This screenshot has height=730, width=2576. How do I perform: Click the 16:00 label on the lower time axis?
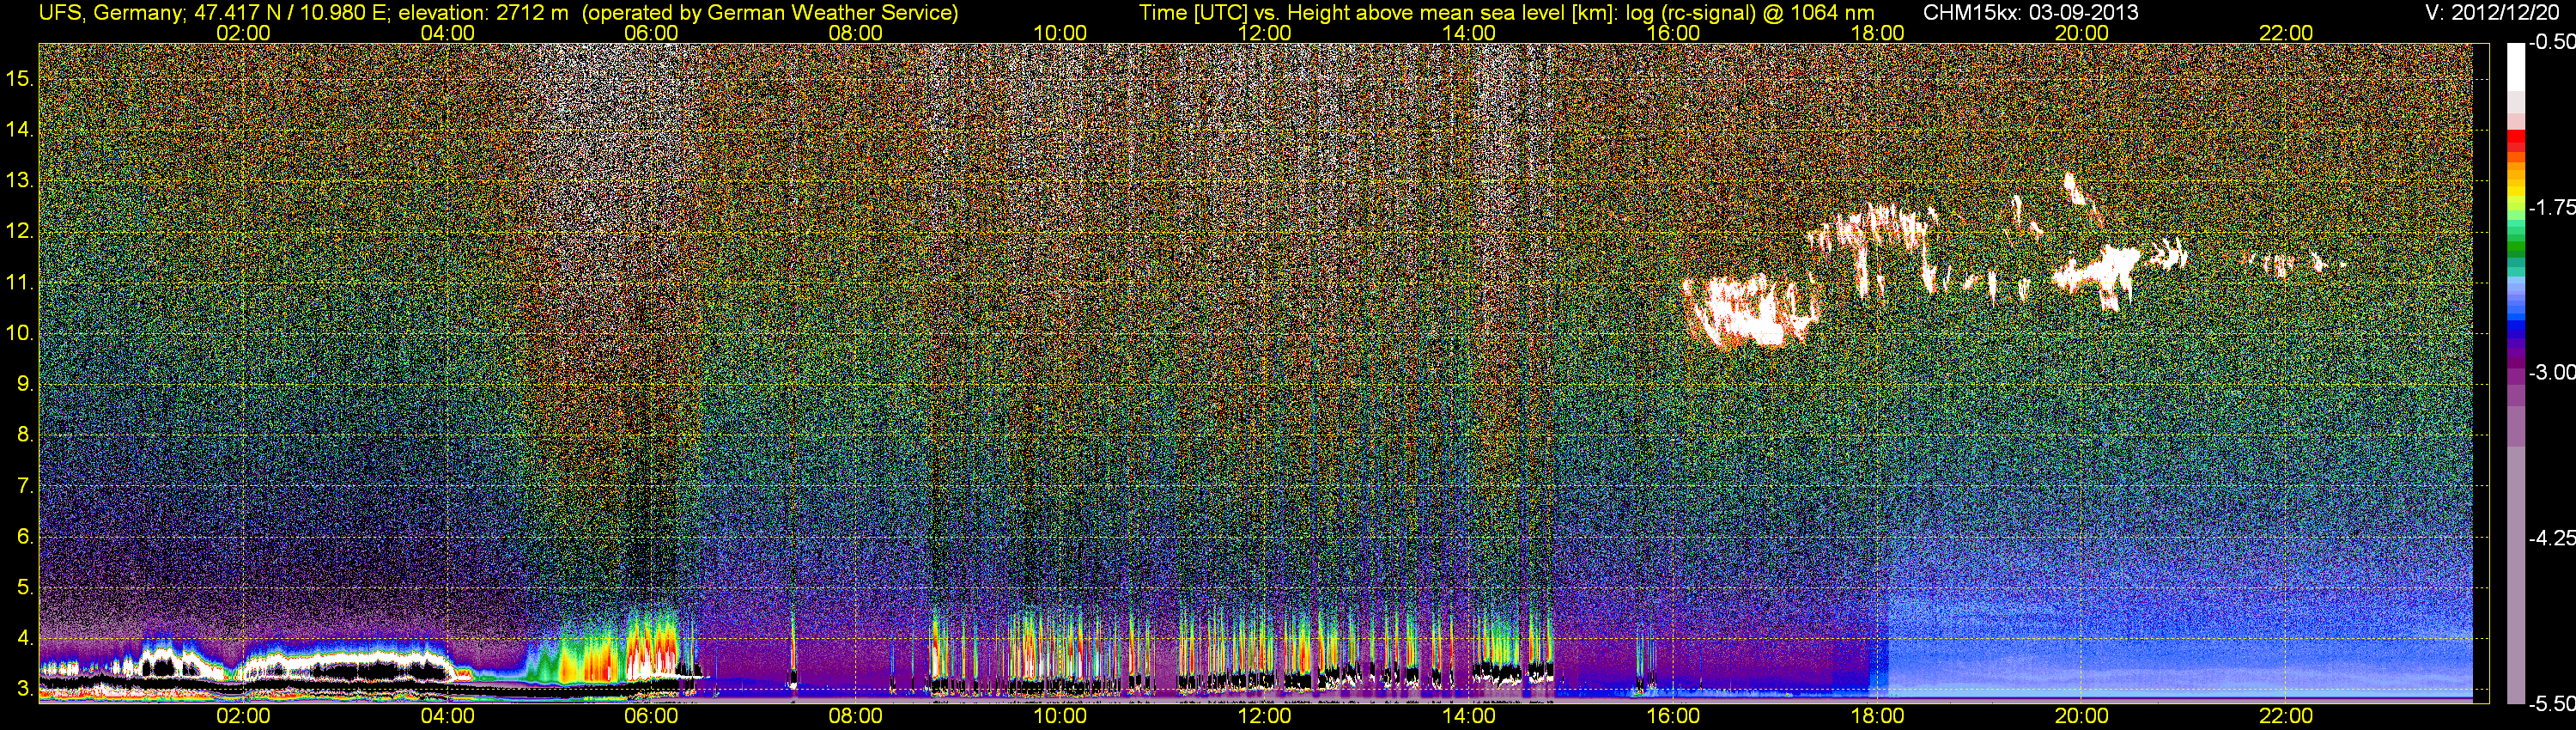click(x=1673, y=717)
